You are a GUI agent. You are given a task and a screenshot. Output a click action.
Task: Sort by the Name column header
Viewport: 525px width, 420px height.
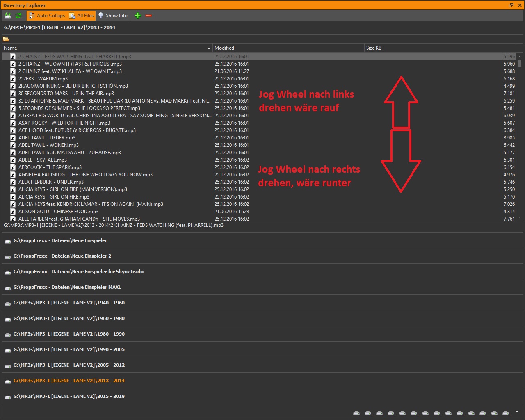coord(107,48)
